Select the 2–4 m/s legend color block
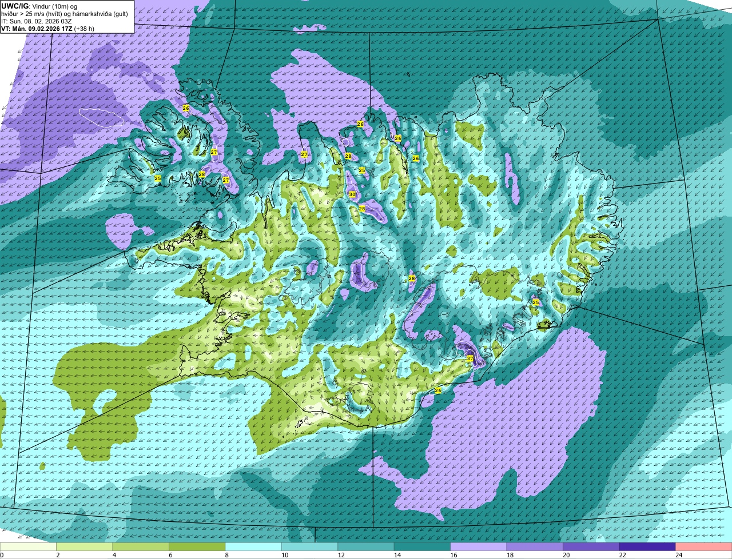The width and height of the screenshot is (732, 559). pos(85,546)
